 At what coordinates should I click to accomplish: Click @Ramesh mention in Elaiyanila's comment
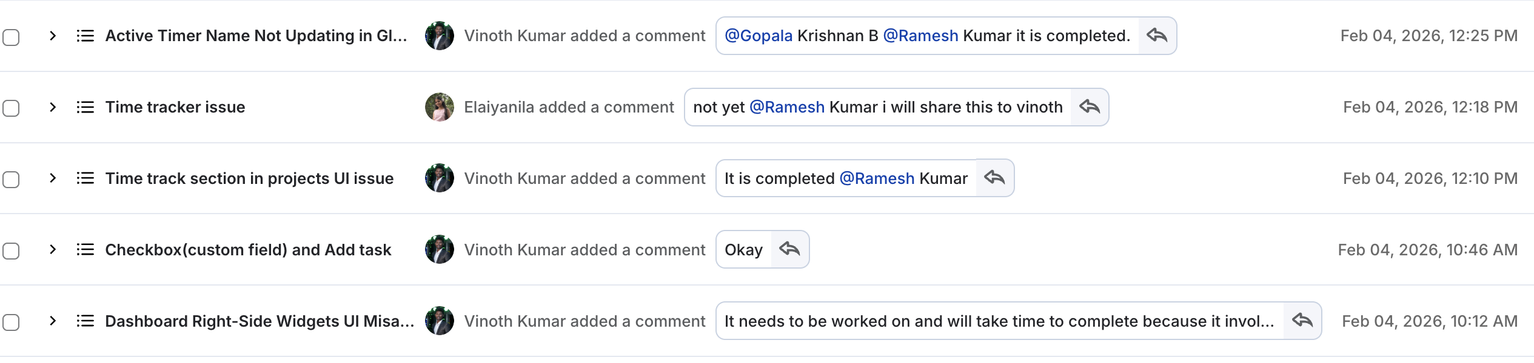point(787,107)
